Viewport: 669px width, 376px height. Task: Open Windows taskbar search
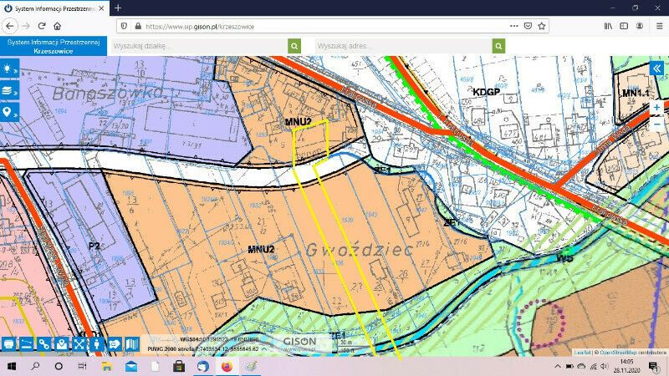[35, 366]
